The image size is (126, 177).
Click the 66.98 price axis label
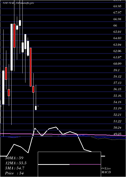click(117, 19)
